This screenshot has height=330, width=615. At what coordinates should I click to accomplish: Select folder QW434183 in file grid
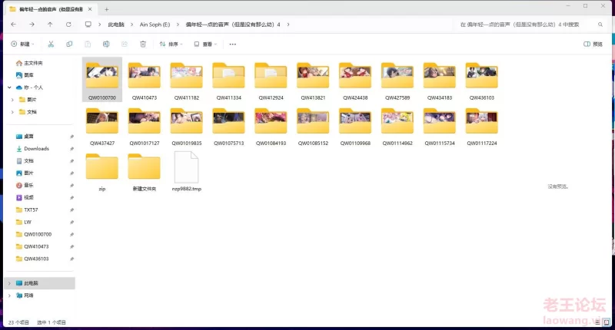440,80
